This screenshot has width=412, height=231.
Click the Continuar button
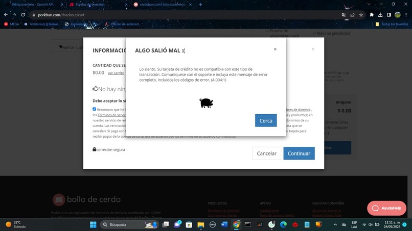[299, 153]
